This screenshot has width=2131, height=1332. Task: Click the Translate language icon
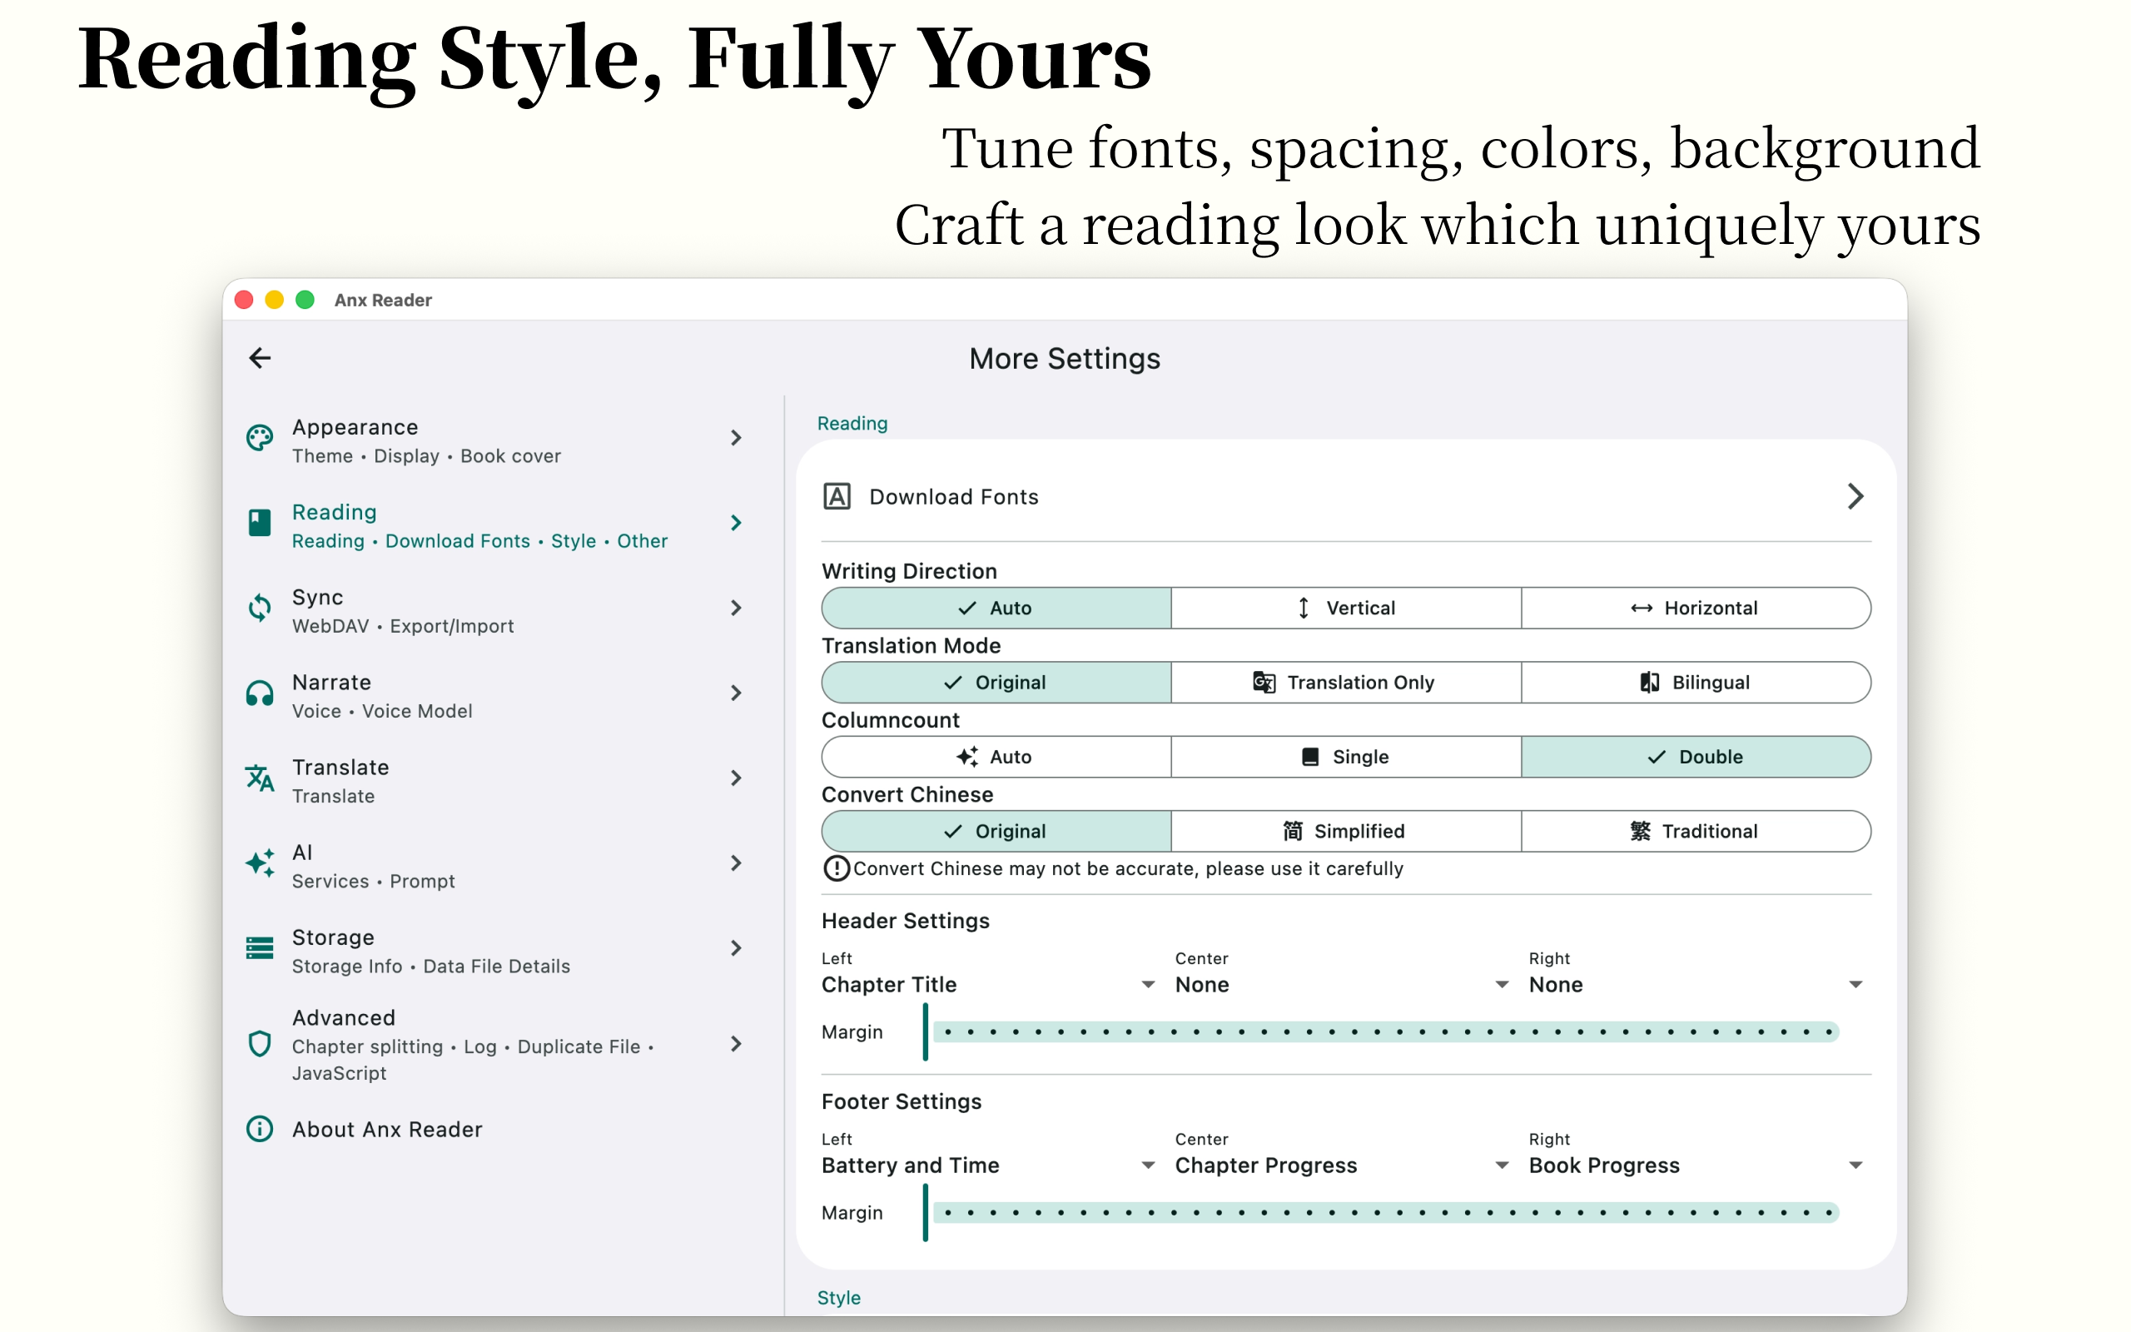click(x=260, y=778)
